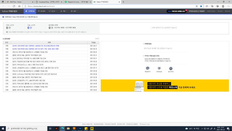Click the weather widget in the taskbar
The width and height of the screenshot is (232, 131).
pos(192,128)
